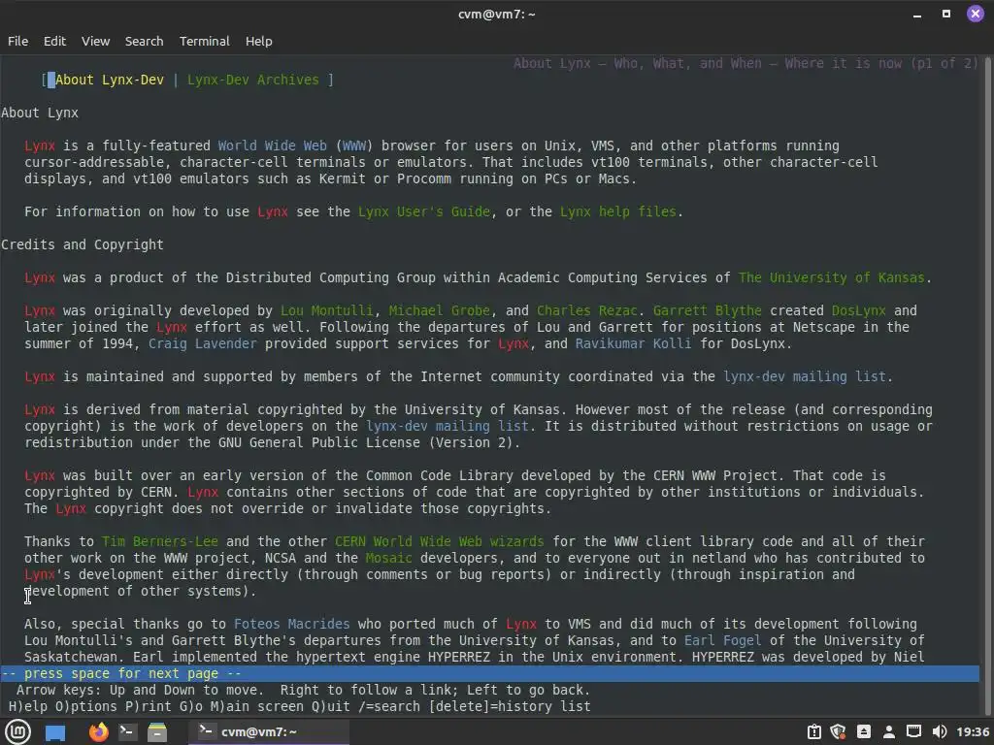Switch to the cvm@vm7:~ taskbar window button
This screenshot has width=994, height=745.
(268, 731)
